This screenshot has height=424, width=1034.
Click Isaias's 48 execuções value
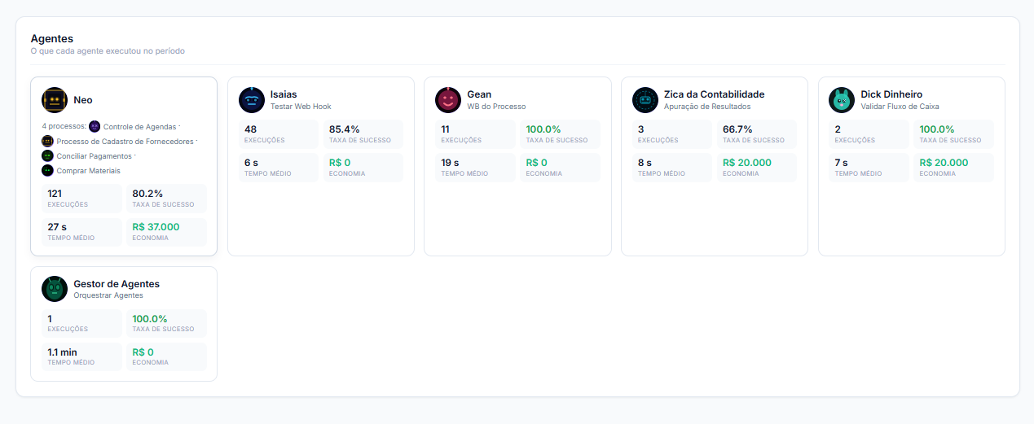pyautogui.click(x=250, y=129)
